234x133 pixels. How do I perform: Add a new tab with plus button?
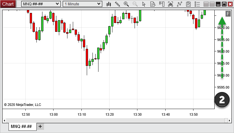coord(40,126)
